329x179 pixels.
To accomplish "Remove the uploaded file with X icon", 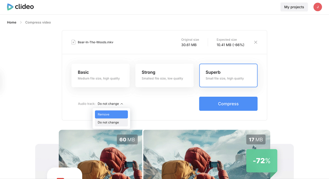I will click(x=255, y=42).
